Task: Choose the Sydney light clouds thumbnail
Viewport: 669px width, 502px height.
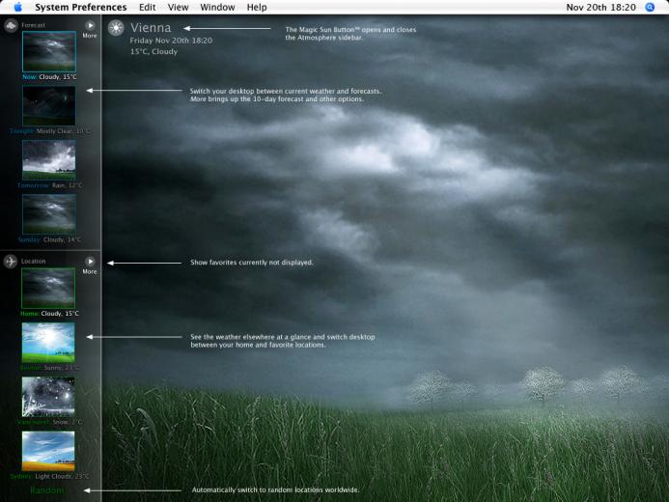Action: tap(48, 450)
